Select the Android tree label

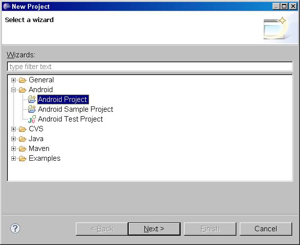[41, 90]
